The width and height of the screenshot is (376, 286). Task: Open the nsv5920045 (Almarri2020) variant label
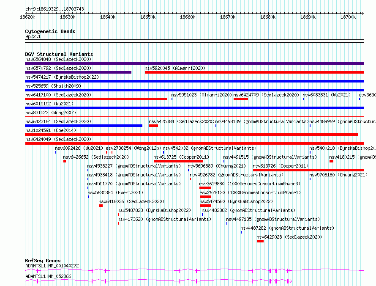coord(175,68)
